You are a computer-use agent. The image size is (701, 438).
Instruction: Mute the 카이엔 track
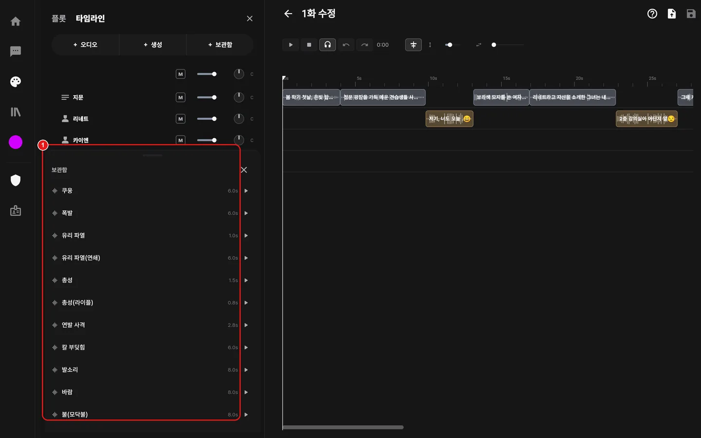pos(181,140)
